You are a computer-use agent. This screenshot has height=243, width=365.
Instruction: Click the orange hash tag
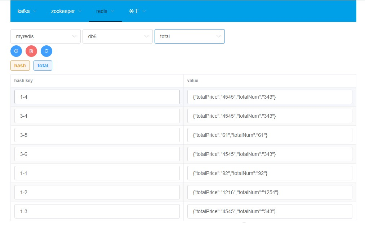tap(20, 66)
